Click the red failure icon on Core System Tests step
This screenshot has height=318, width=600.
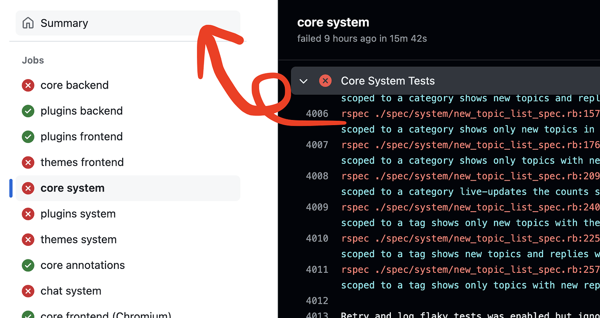click(x=325, y=81)
